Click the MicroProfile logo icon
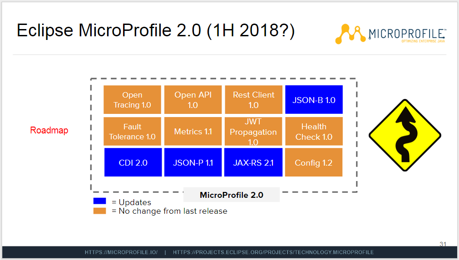 point(350,34)
